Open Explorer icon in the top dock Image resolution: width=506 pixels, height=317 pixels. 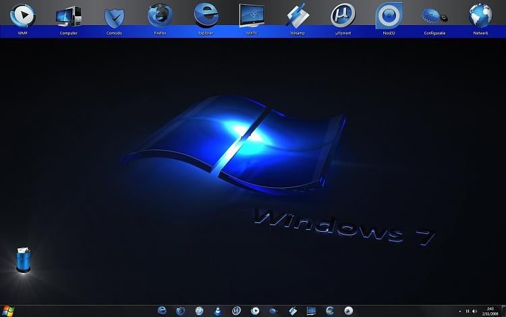(206, 16)
